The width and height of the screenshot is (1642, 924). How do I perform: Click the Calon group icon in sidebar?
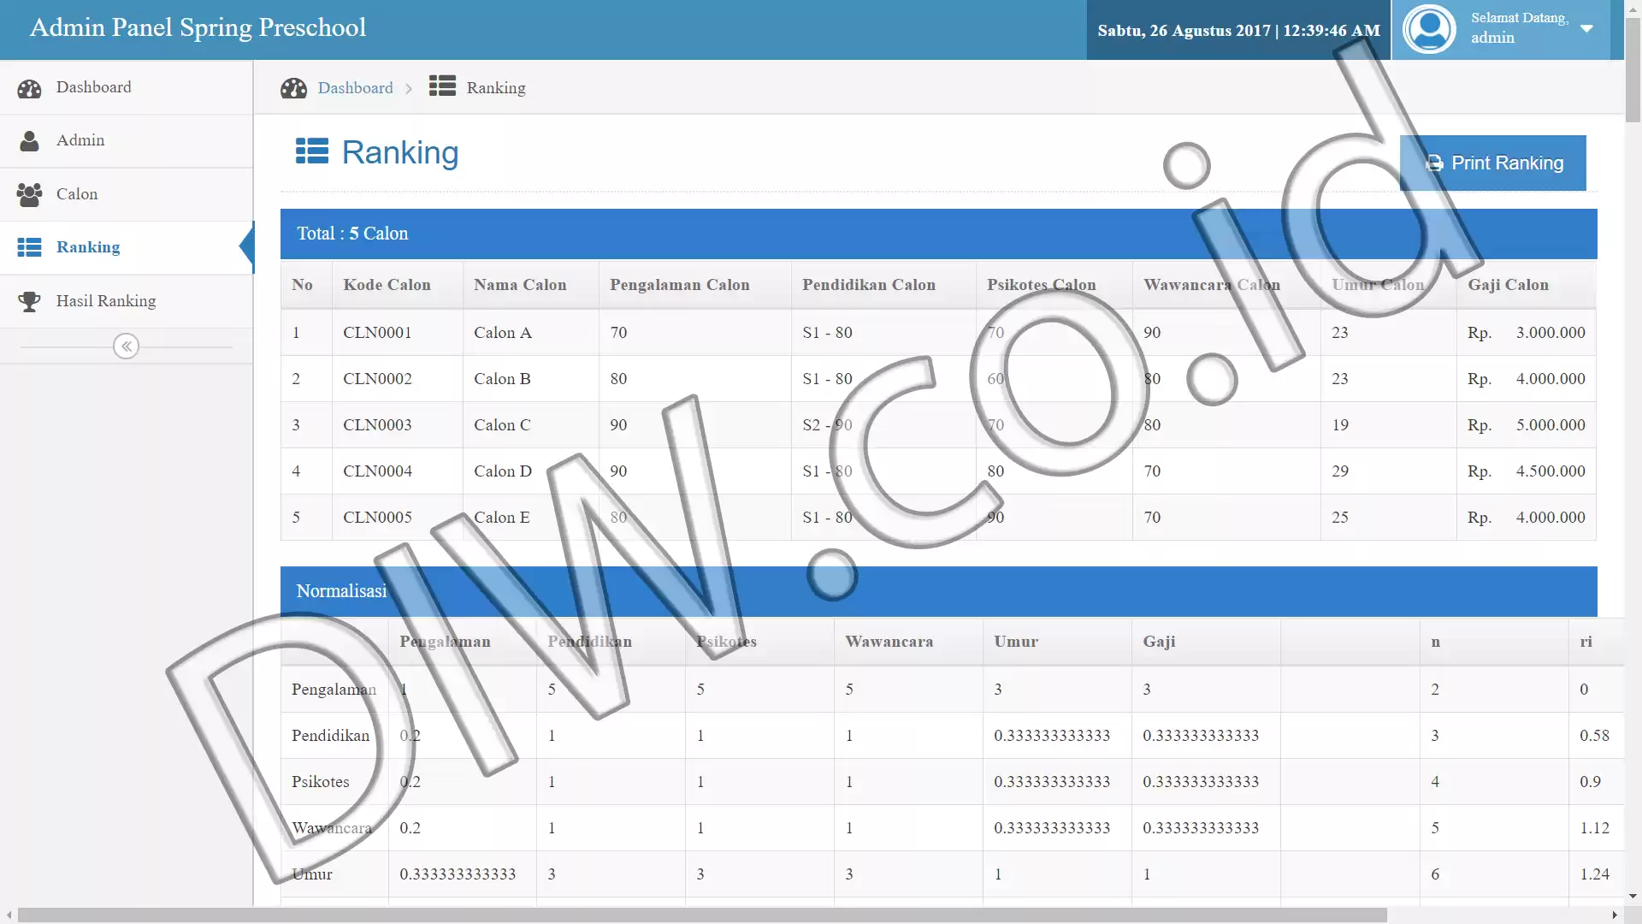[x=29, y=195]
